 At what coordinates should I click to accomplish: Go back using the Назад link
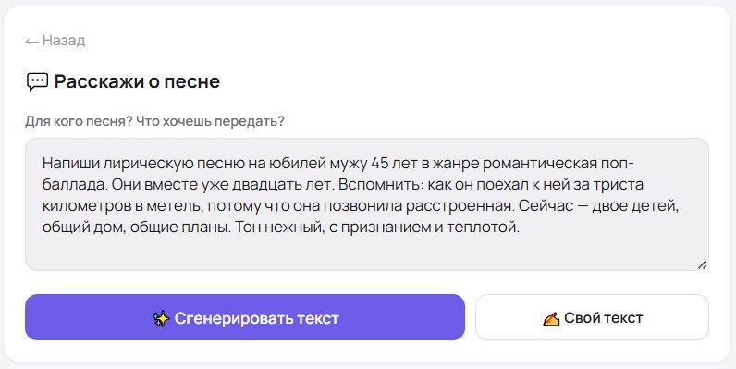(55, 41)
